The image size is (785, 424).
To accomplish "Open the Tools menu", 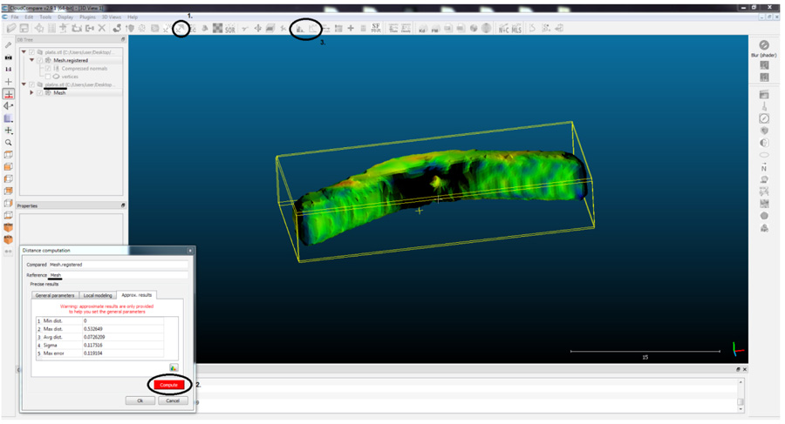I will (x=45, y=17).
